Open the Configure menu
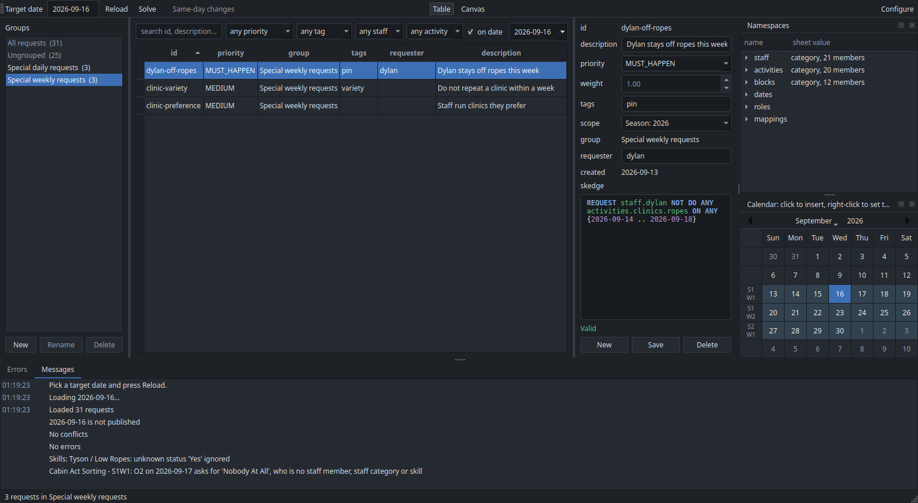The height and width of the screenshot is (503, 918). [x=897, y=9]
